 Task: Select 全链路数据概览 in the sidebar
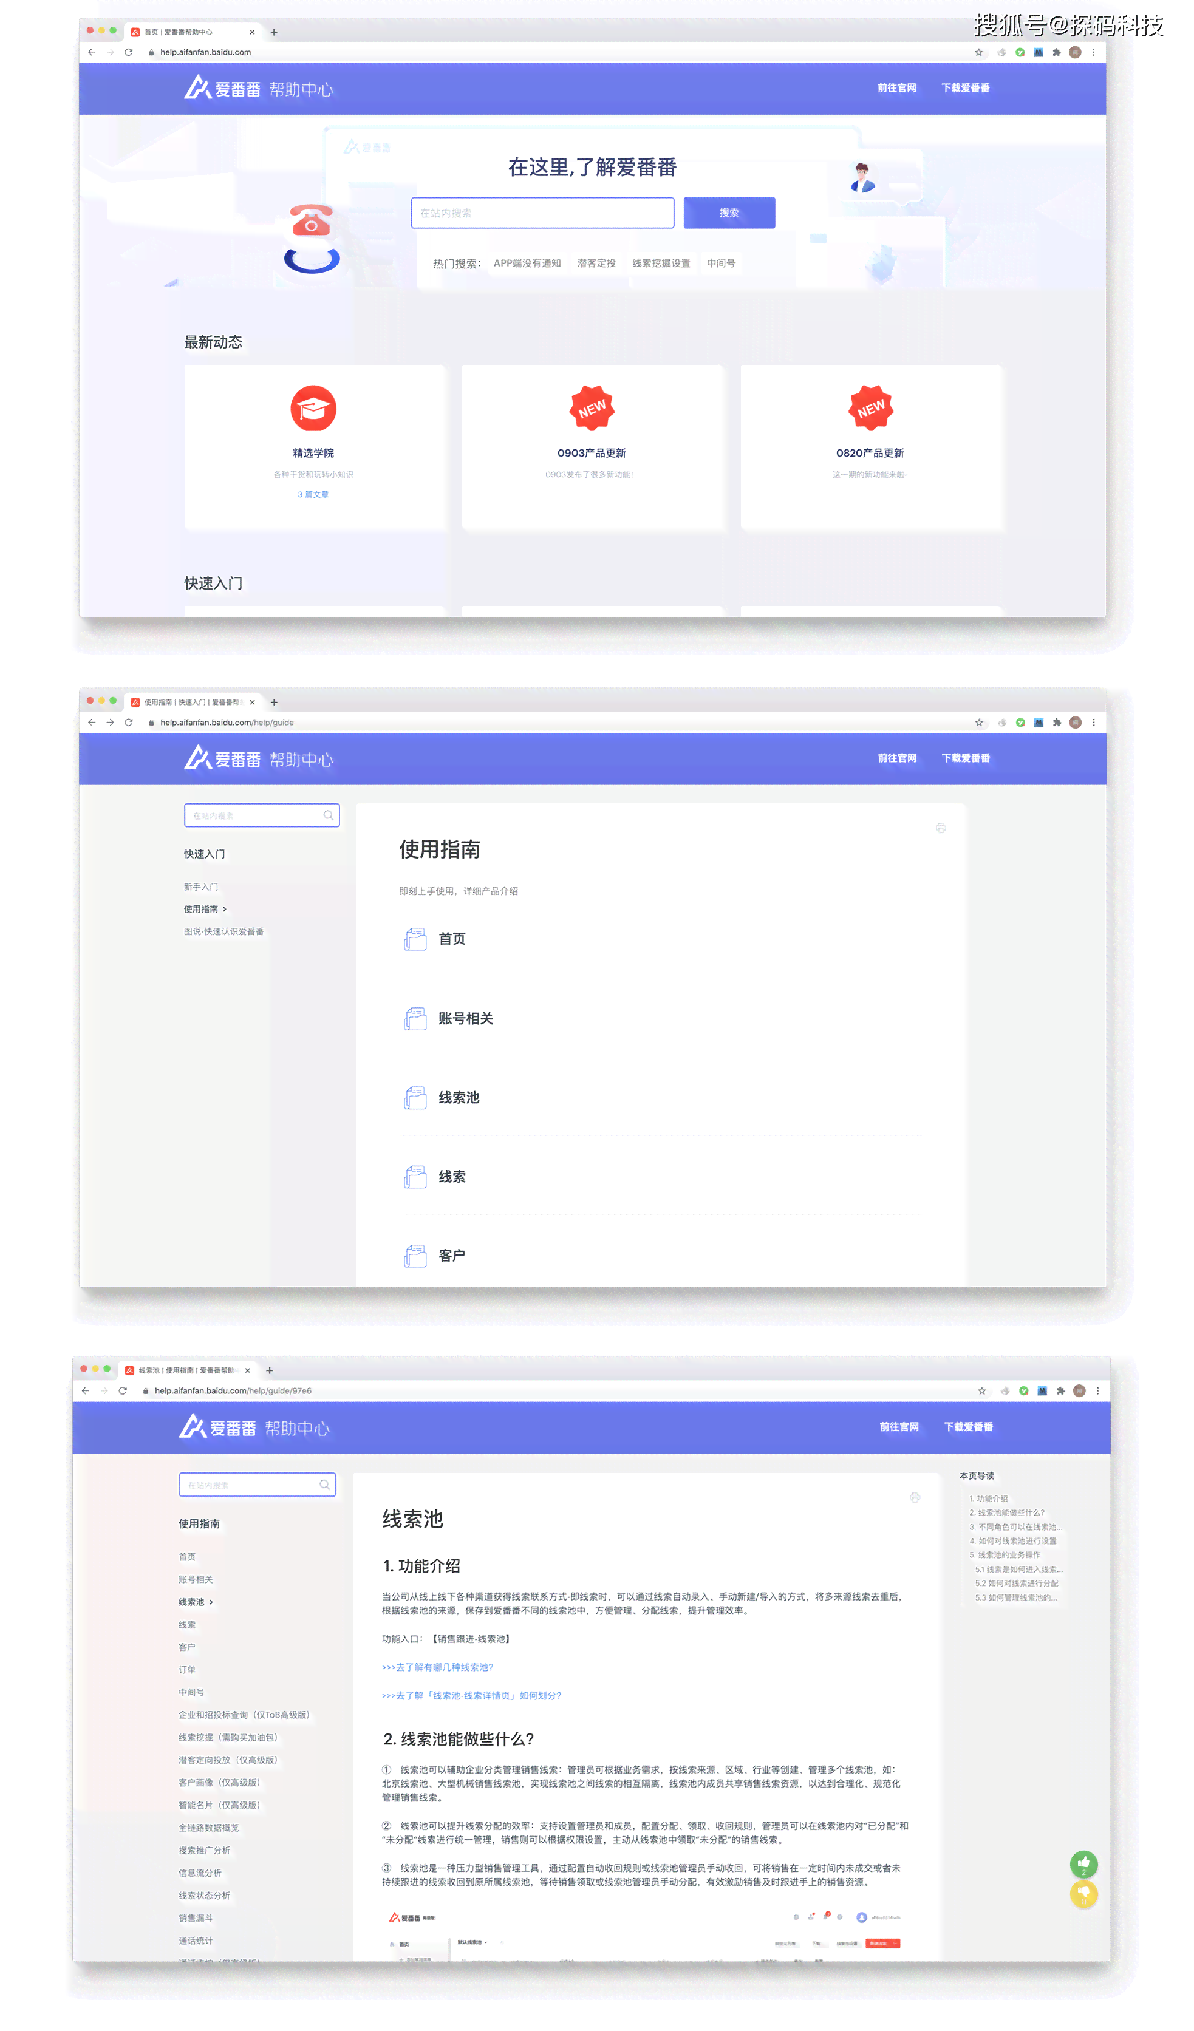point(209,1828)
